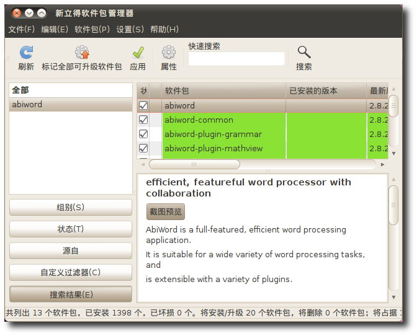Open the 帮助(H) menu
The height and width of the screenshot is (336, 417).
(x=164, y=29)
